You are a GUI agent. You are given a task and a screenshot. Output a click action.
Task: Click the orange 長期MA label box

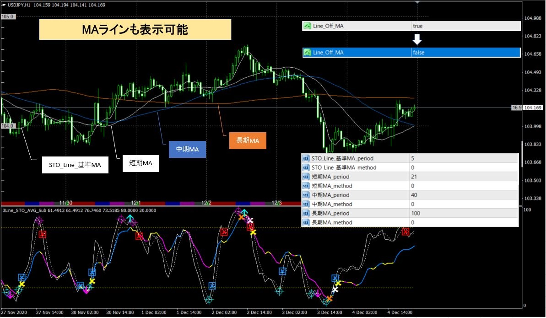248,140
